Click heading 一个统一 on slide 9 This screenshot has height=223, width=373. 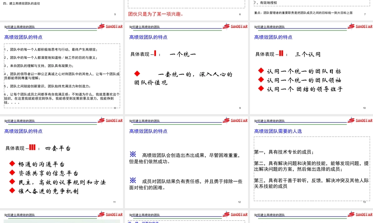183,54
